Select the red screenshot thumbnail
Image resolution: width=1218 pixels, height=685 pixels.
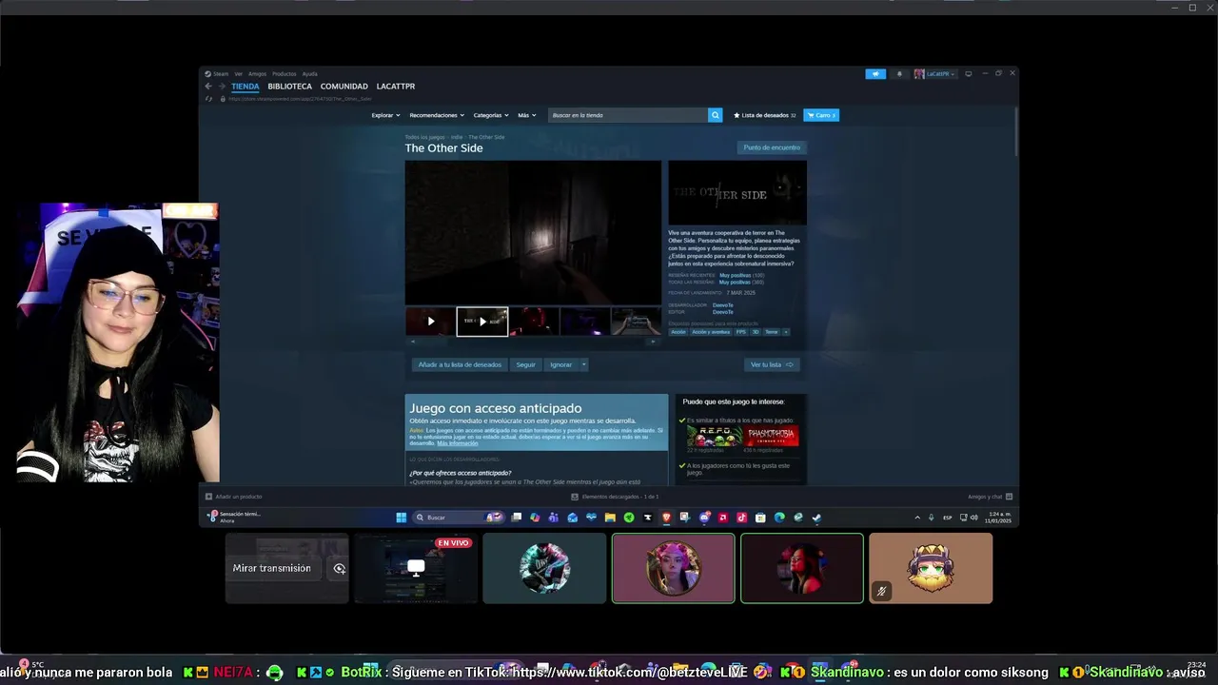point(534,322)
